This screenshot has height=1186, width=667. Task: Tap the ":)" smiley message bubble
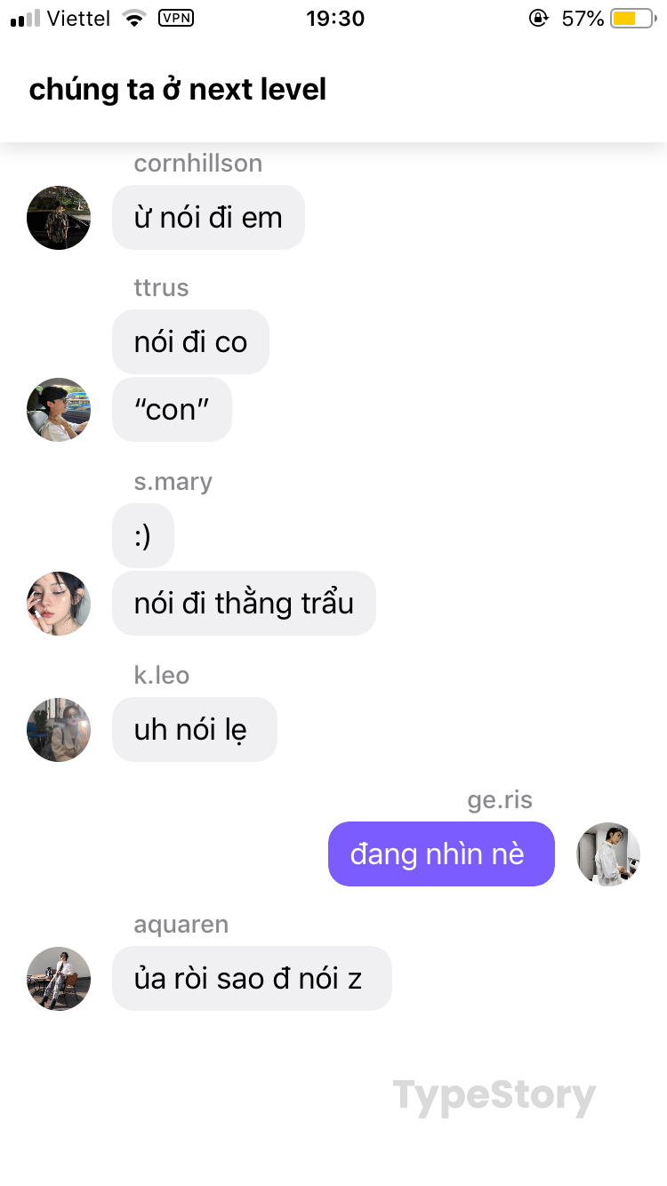pos(142,536)
